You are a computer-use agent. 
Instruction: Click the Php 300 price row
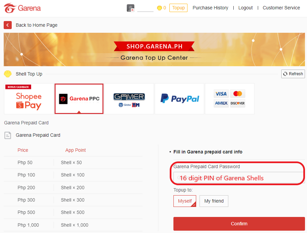click(x=73, y=200)
